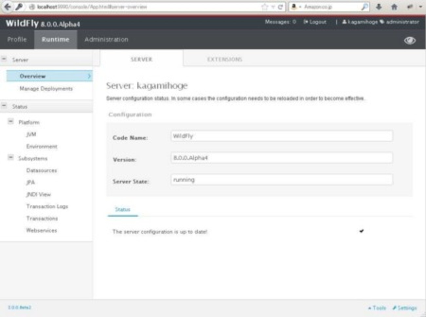Click the "Version:" label
The height and width of the screenshot is (317, 426).
pos(125,160)
